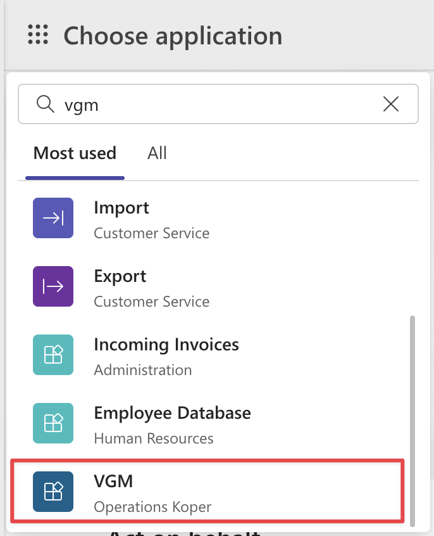Click the Employee Database app icon
This screenshot has height=536, width=434.
click(x=53, y=423)
